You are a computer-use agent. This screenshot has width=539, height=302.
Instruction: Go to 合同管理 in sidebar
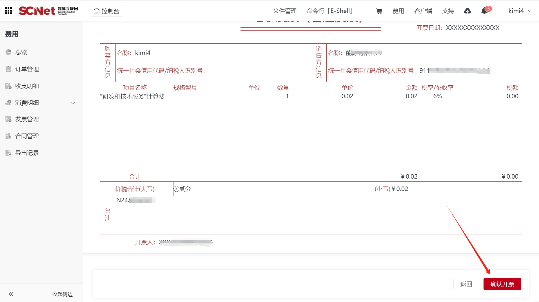27,136
